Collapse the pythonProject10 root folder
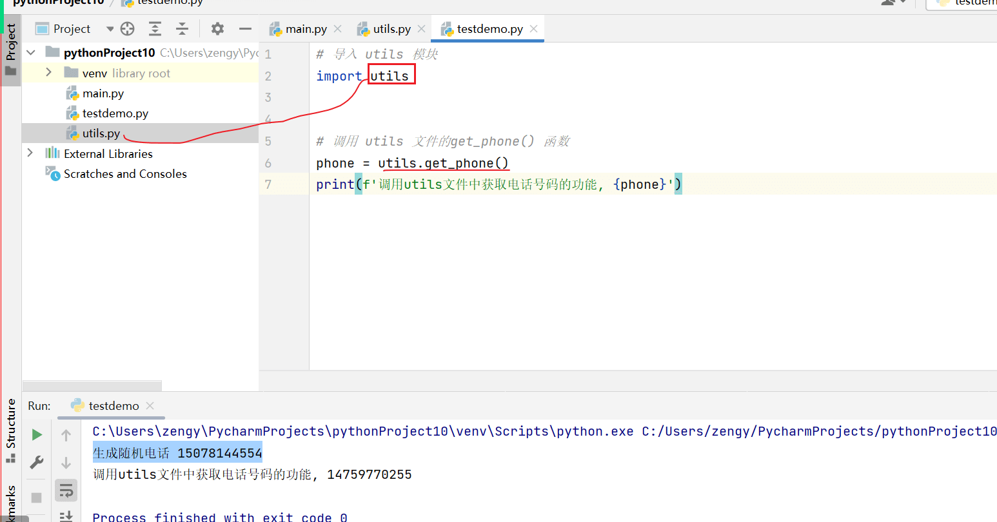The height and width of the screenshot is (522, 997). pos(31,52)
